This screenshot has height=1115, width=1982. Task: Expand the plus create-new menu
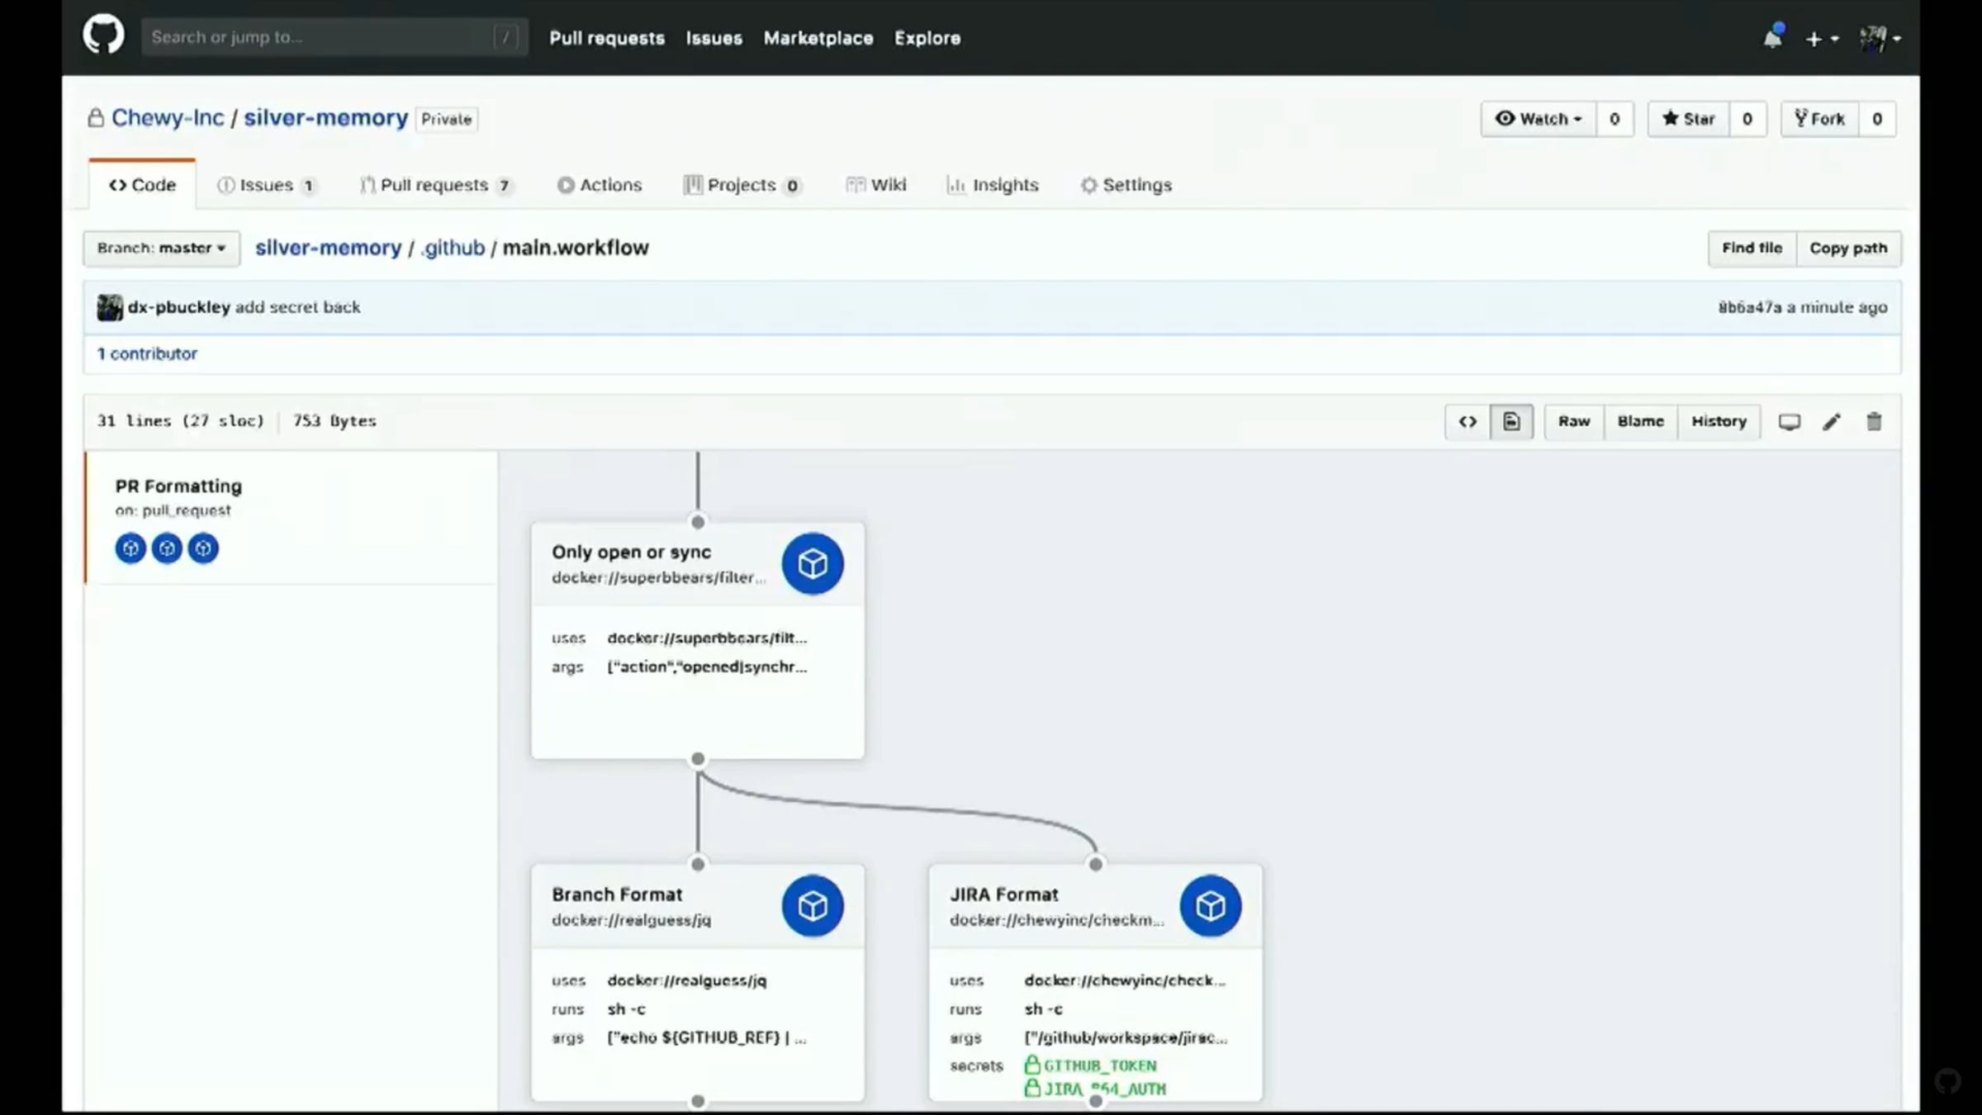pos(1822,38)
